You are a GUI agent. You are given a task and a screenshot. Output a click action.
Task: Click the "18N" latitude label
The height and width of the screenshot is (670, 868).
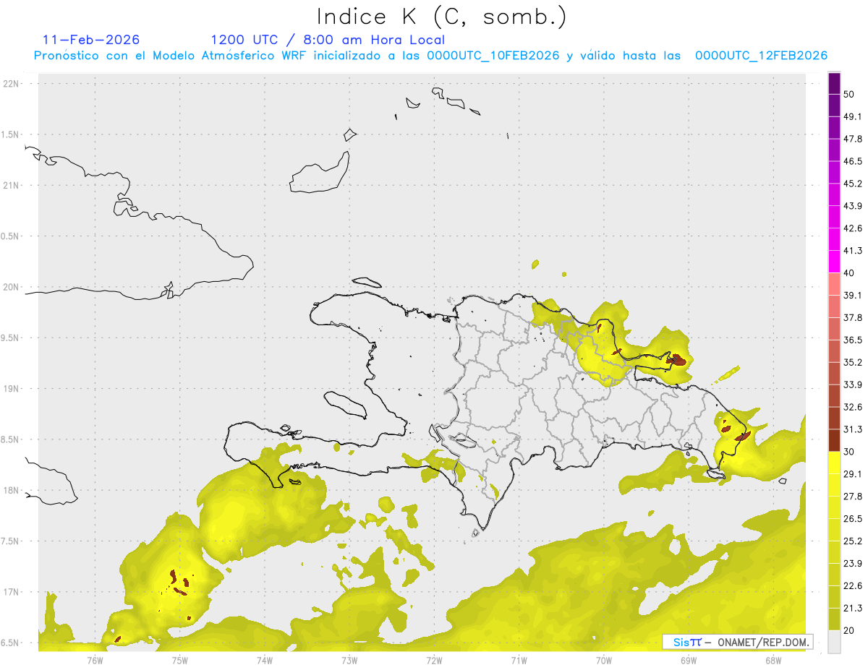pos(12,490)
